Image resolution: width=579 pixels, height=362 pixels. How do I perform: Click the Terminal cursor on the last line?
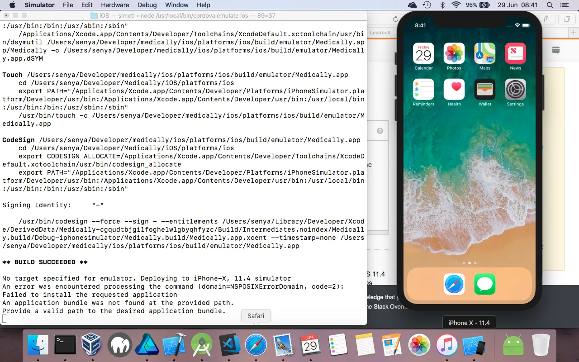tap(5, 319)
